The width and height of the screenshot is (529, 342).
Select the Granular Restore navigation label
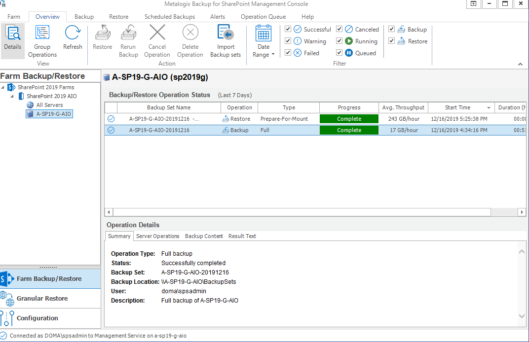(x=42, y=299)
